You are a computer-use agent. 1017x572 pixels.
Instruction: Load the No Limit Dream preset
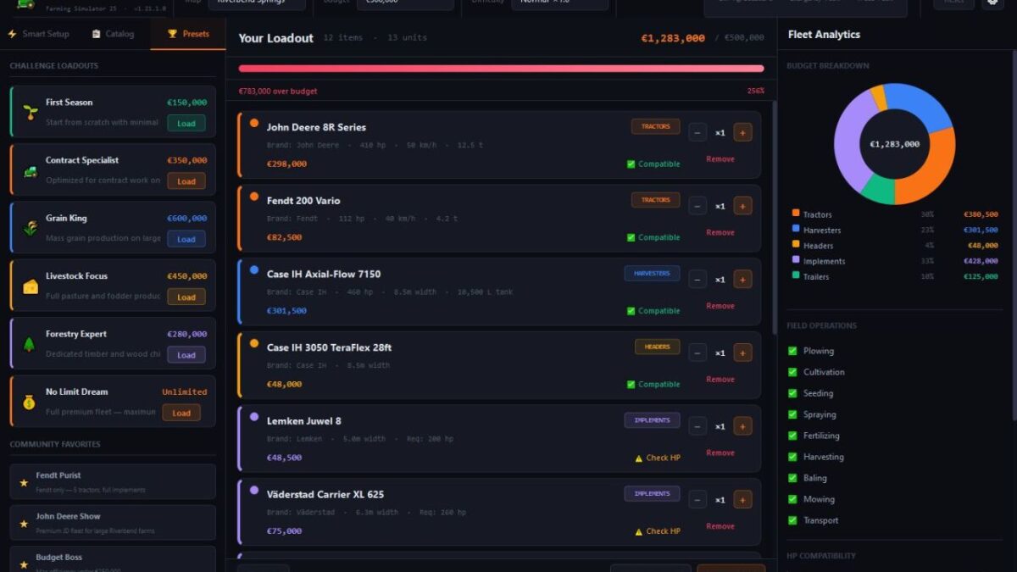pos(181,413)
